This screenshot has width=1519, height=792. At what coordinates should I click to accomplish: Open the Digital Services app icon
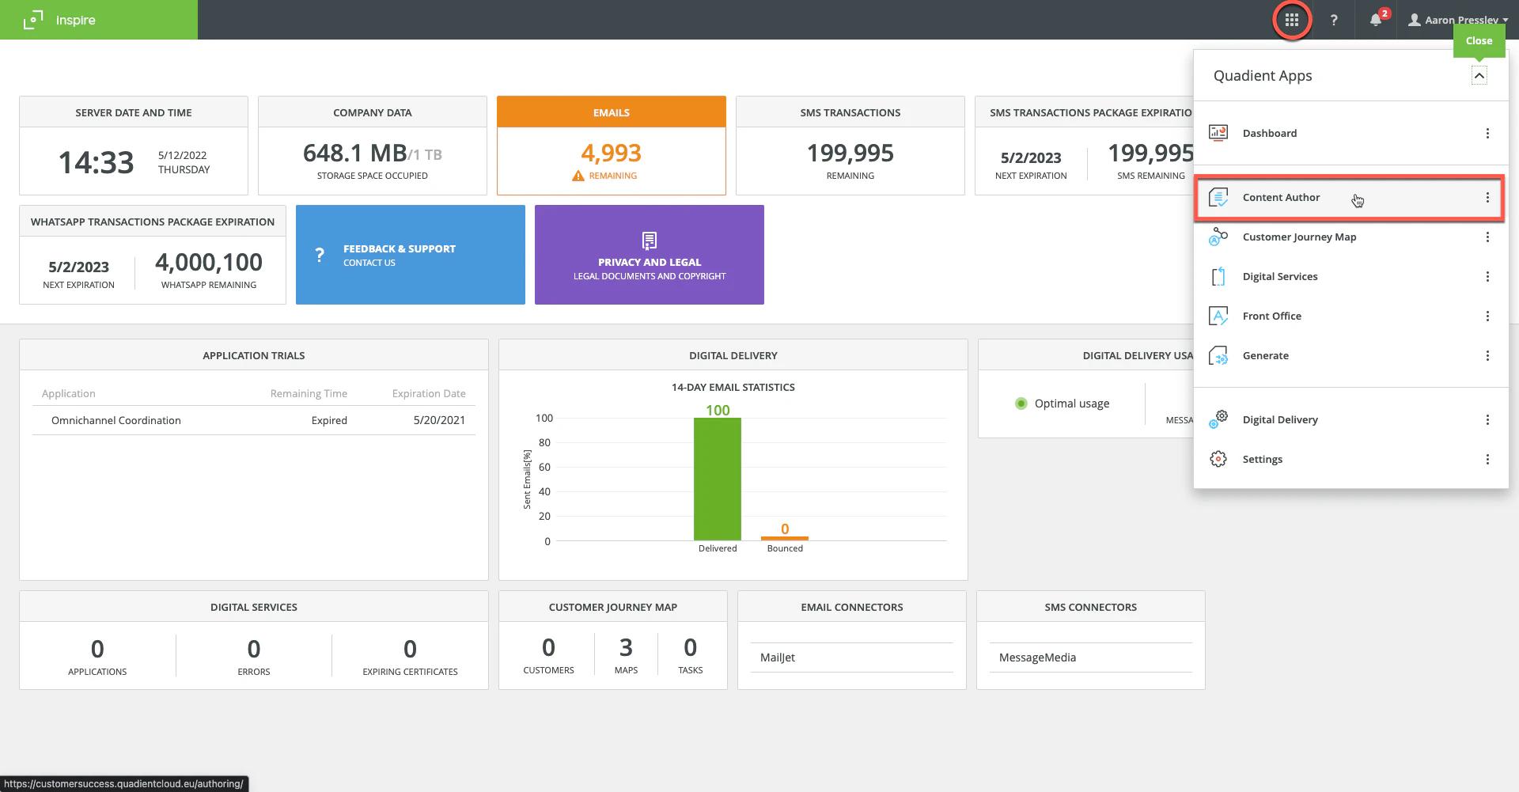coord(1218,276)
